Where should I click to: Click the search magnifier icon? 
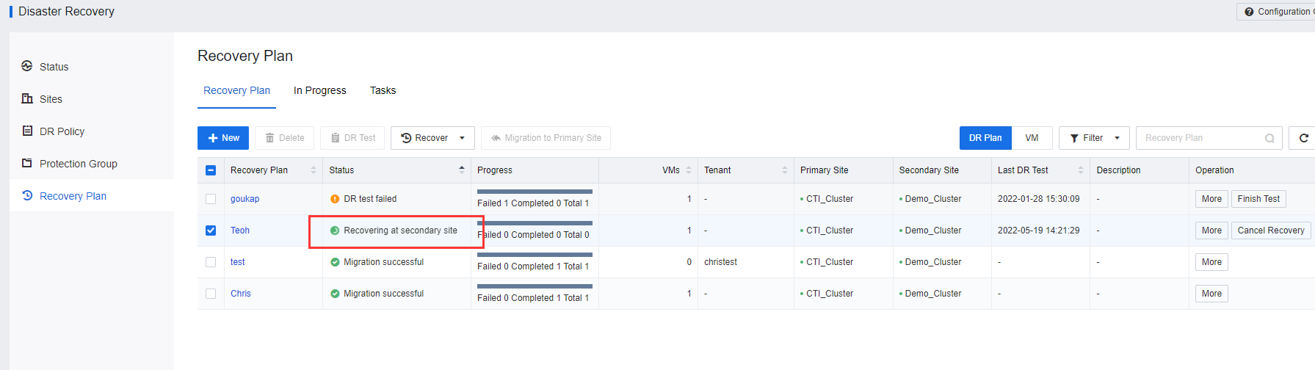point(1269,138)
